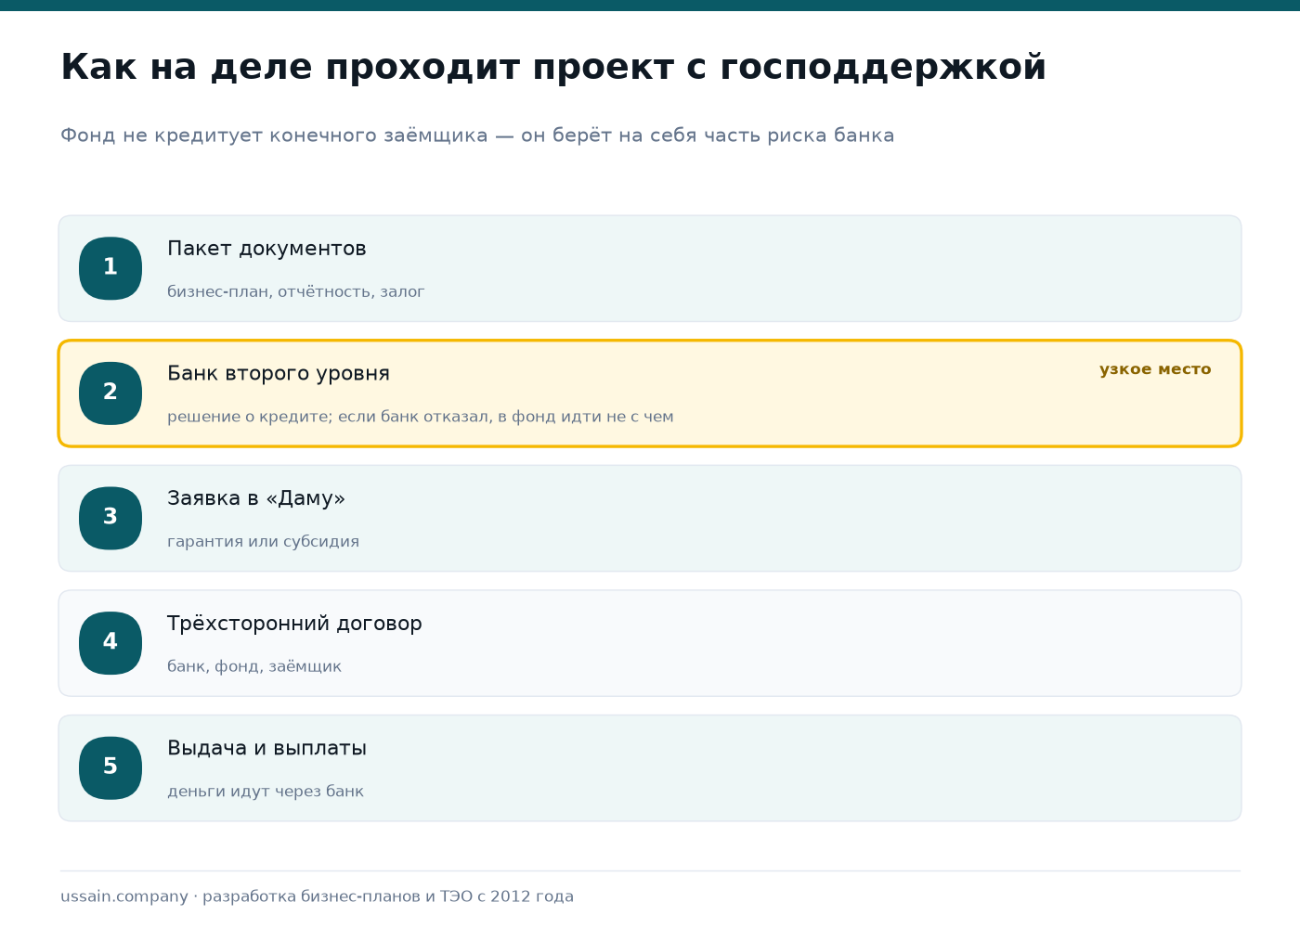Click the step 1 number badge
Image resolution: width=1300 pixels, height=928 pixels.
[110, 268]
